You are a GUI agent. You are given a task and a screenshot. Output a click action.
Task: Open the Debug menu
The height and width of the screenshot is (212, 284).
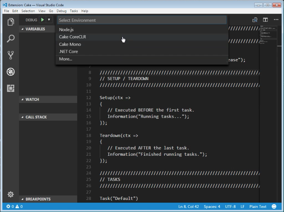pos(61,11)
